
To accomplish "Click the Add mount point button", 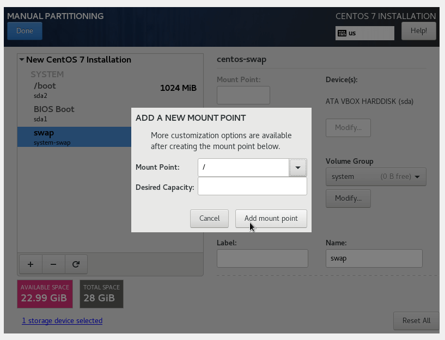I will [x=271, y=219].
